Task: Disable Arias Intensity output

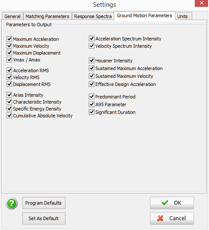Action: coord(9,95)
